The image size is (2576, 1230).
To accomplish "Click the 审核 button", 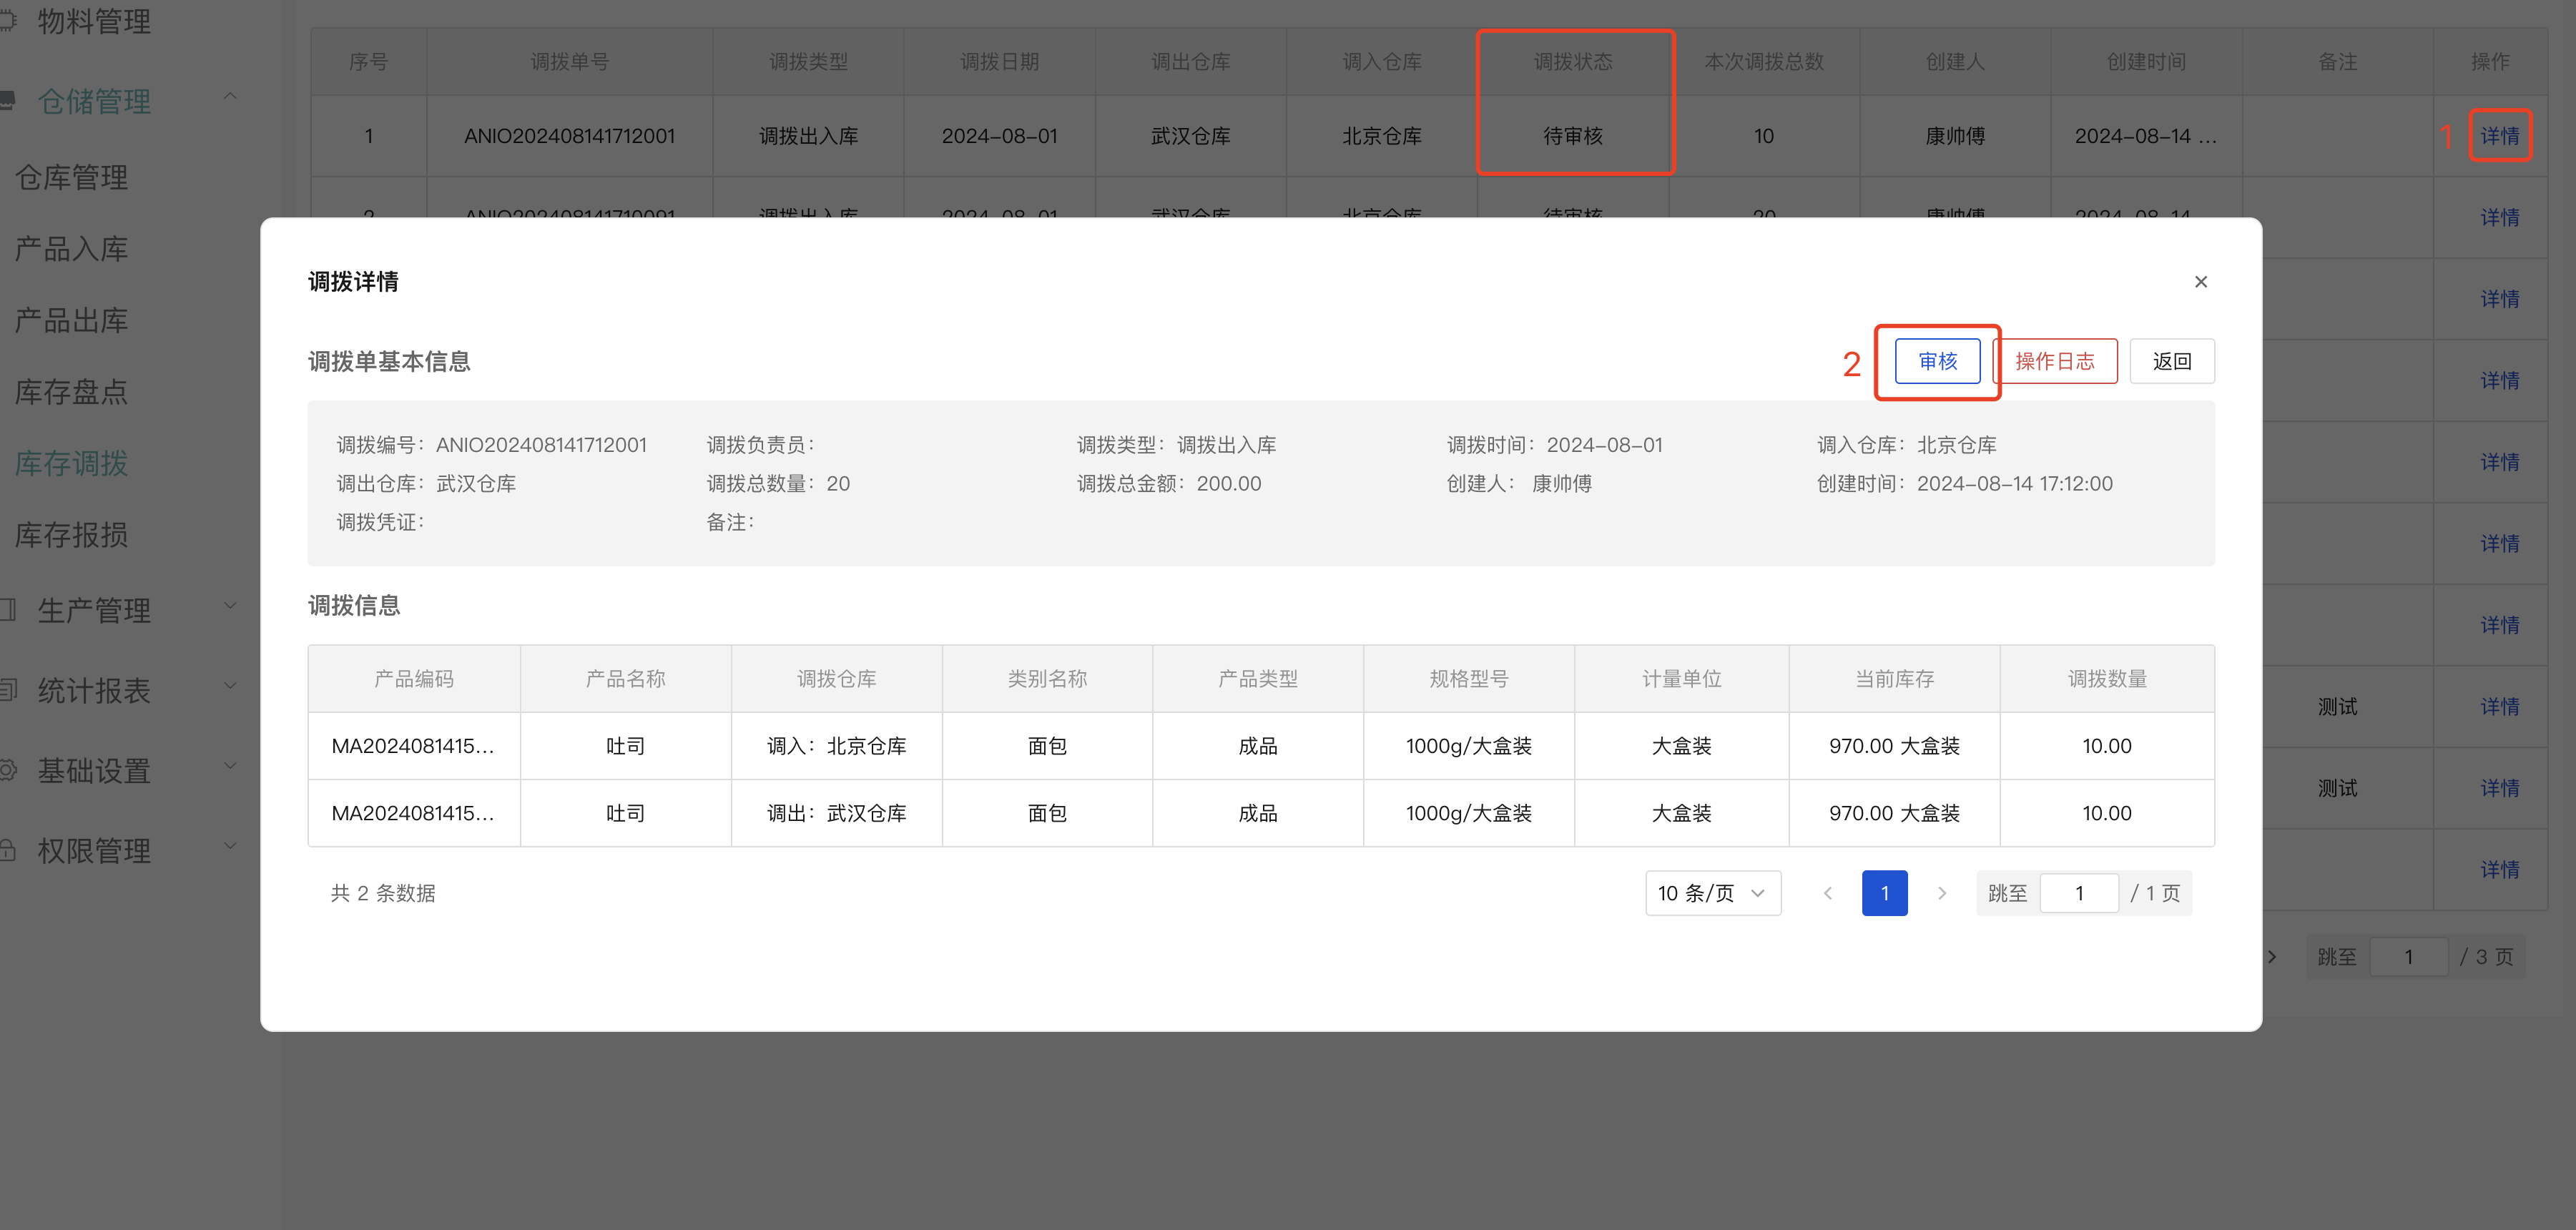I will (x=1937, y=361).
